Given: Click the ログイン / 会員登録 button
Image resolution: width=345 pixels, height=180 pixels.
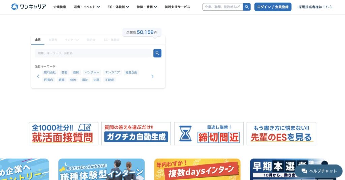Looking at the screenshot, I should point(273,7).
